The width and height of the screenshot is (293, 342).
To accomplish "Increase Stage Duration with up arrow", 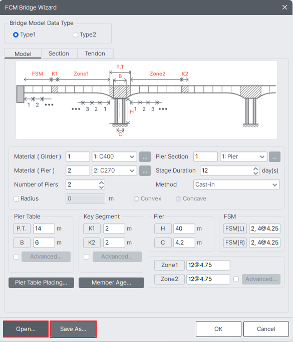I will point(255,168).
